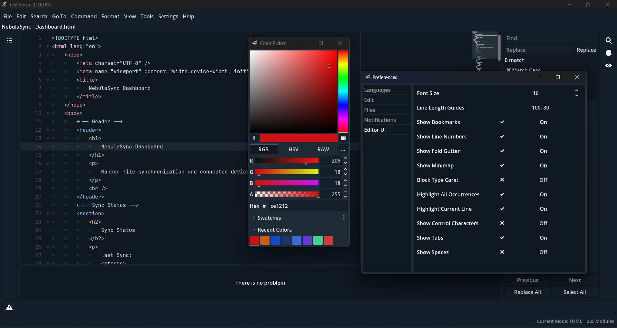Image resolution: width=617 pixels, height=328 pixels.
Task: Click the Hex color code input field
Action: tap(308, 206)
